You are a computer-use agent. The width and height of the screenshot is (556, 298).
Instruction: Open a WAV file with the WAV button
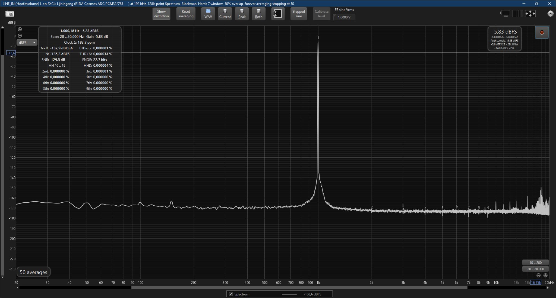(208, 14)
